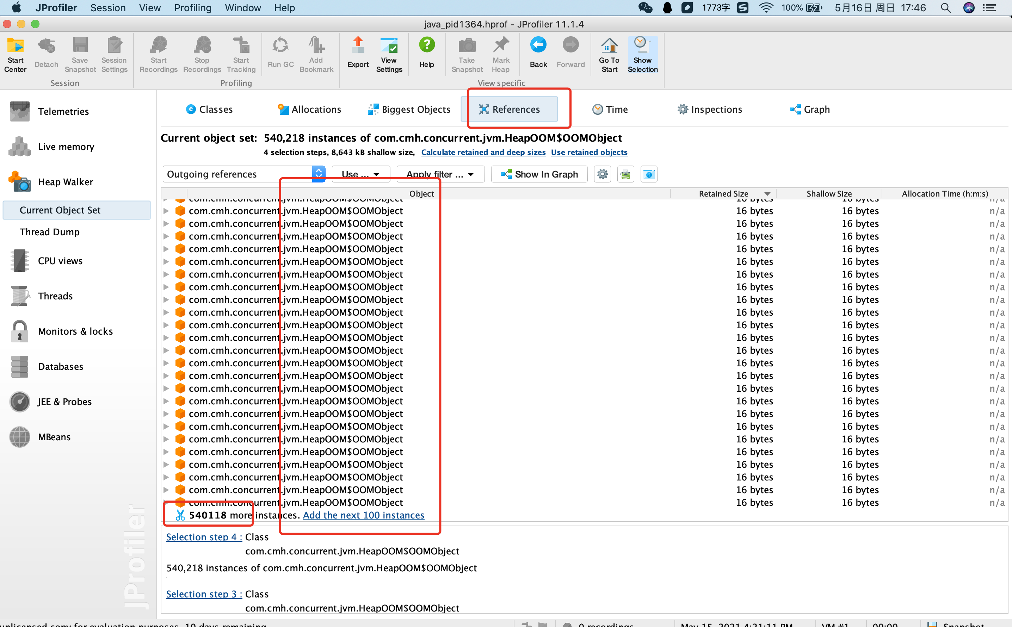Expand the Use ... dropdown button

(x=360, y=174)
